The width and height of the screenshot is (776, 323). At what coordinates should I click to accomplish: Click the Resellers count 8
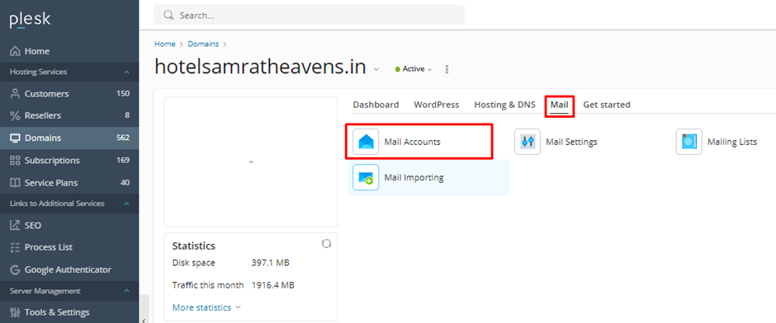[x=127, y=115]
